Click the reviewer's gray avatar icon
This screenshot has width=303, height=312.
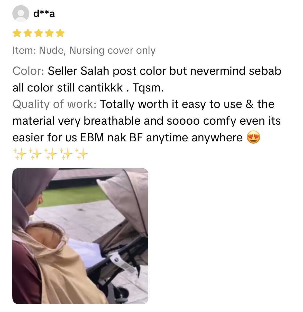[21, 13]
